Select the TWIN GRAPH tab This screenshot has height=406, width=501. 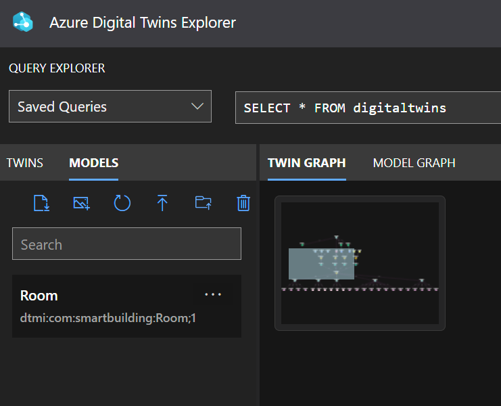[x=307, y=163]
